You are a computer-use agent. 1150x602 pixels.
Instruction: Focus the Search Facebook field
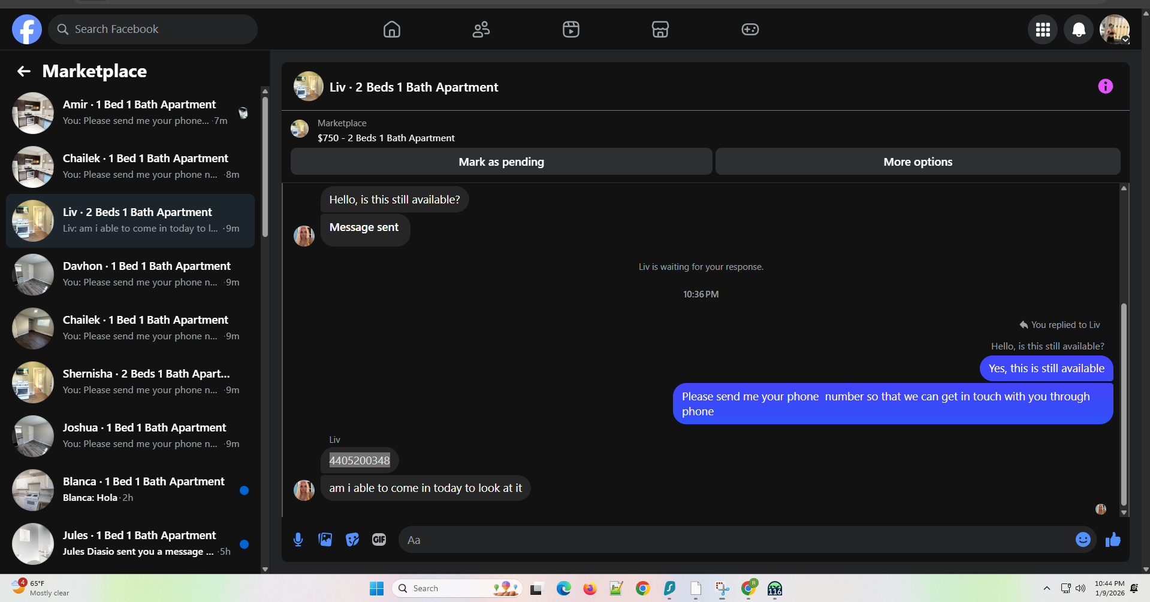[153, 29]
